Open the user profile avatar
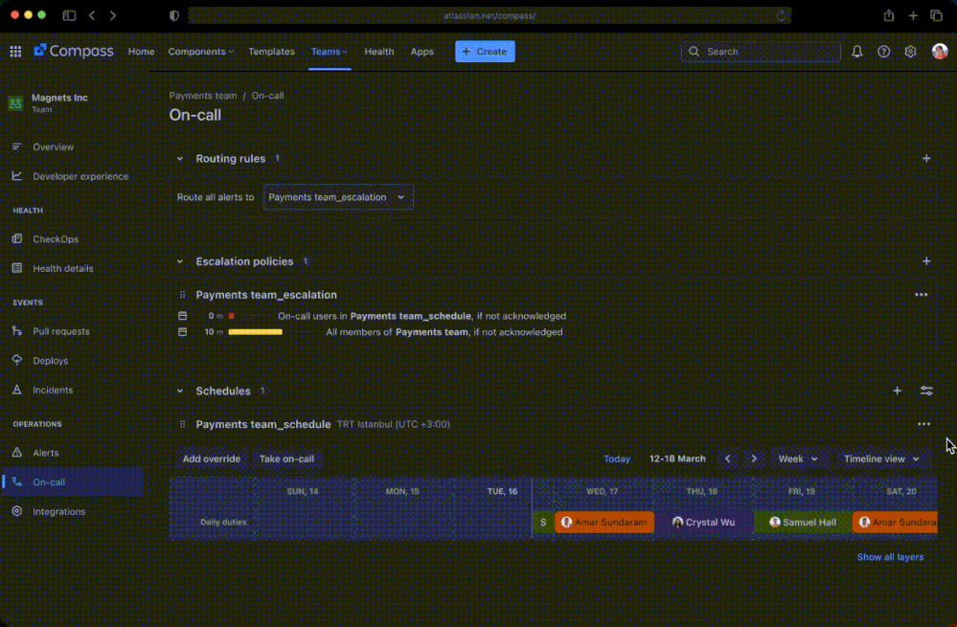The height and width of the screenshot is (627, 957). pyautogui.click(x=940, y=52)
